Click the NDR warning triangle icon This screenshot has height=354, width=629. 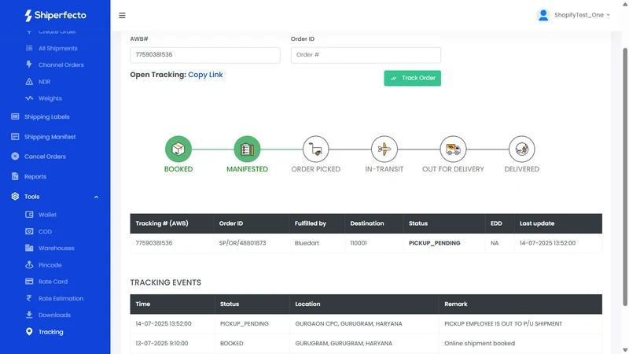pos(29,82)
